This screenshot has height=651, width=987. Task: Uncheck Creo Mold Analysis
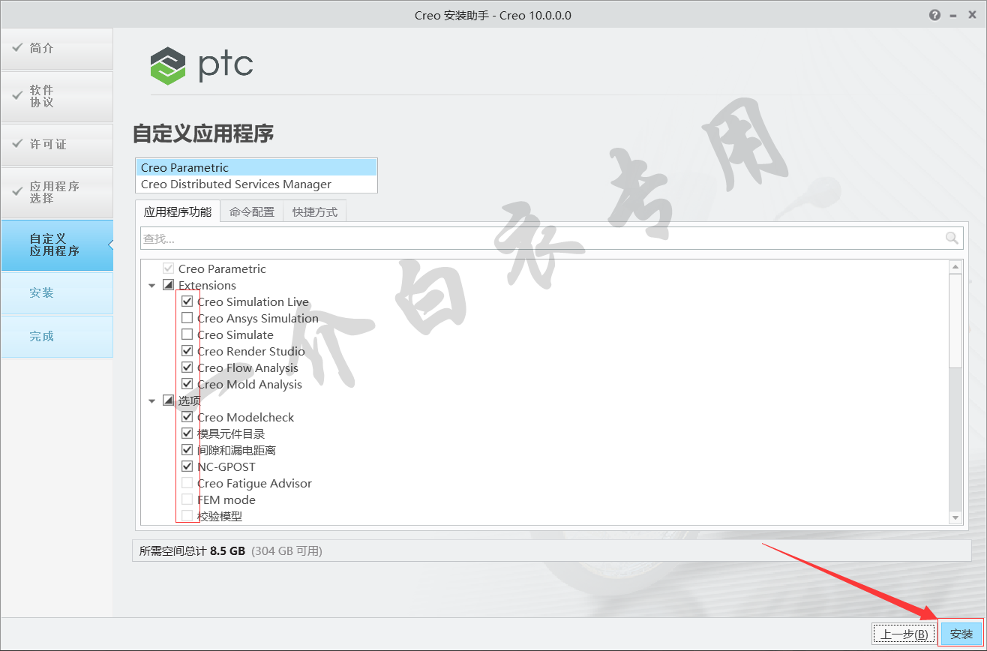pyautogui.click(x=187, y=384)
